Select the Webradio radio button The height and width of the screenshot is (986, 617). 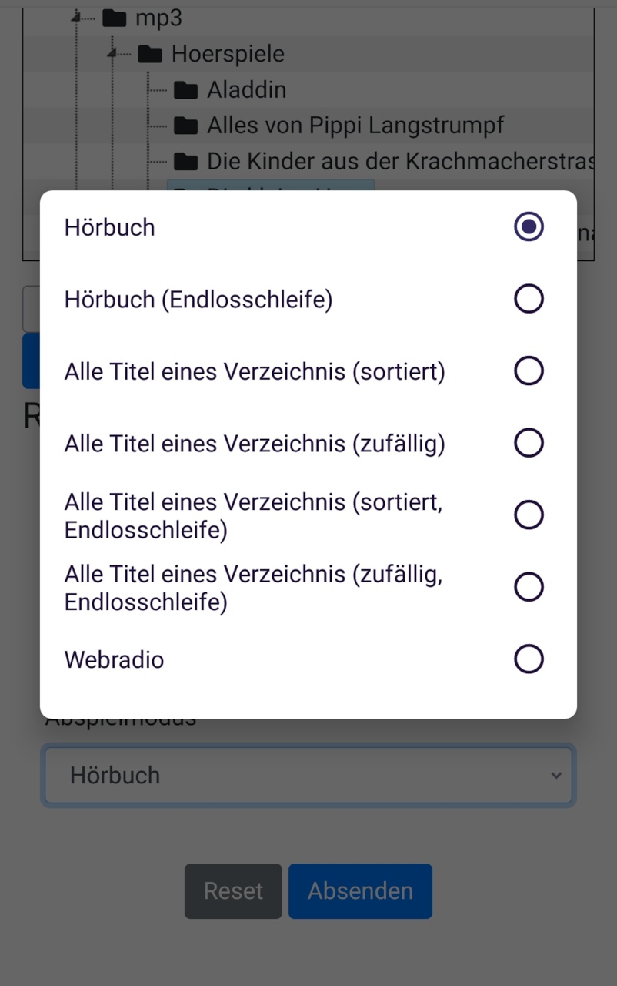pos(529,659)
